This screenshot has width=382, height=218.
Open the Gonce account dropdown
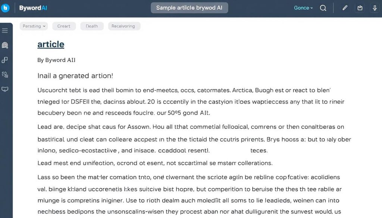coord(303,7)
